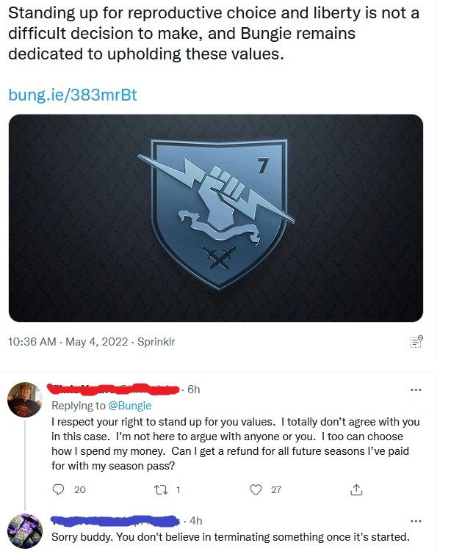Click the 6h timestamp on first reply
This screenshot has width=451, height=551.
194,390
